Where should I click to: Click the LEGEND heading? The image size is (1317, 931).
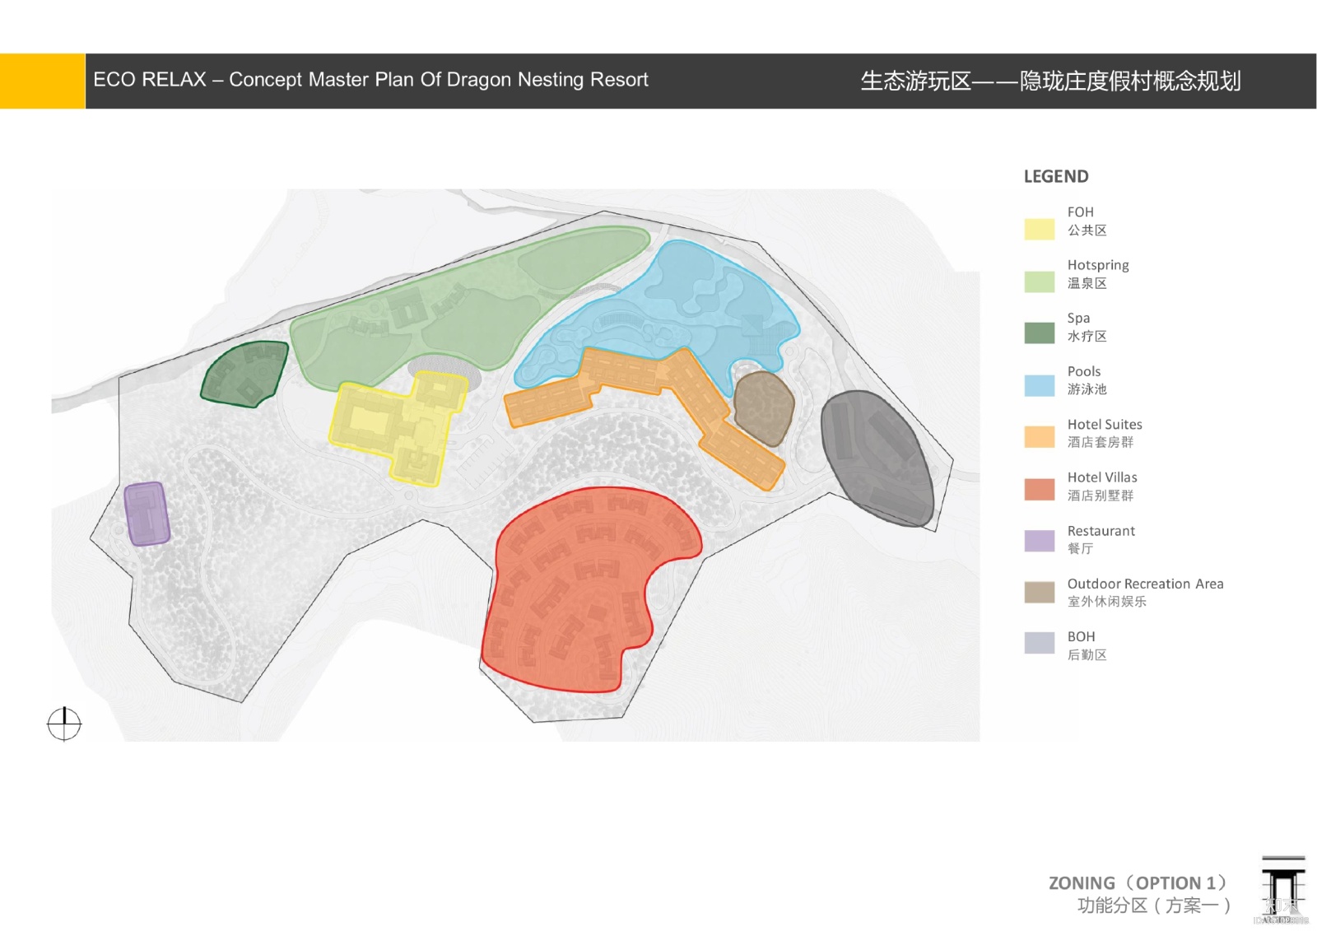[1056, 176]
